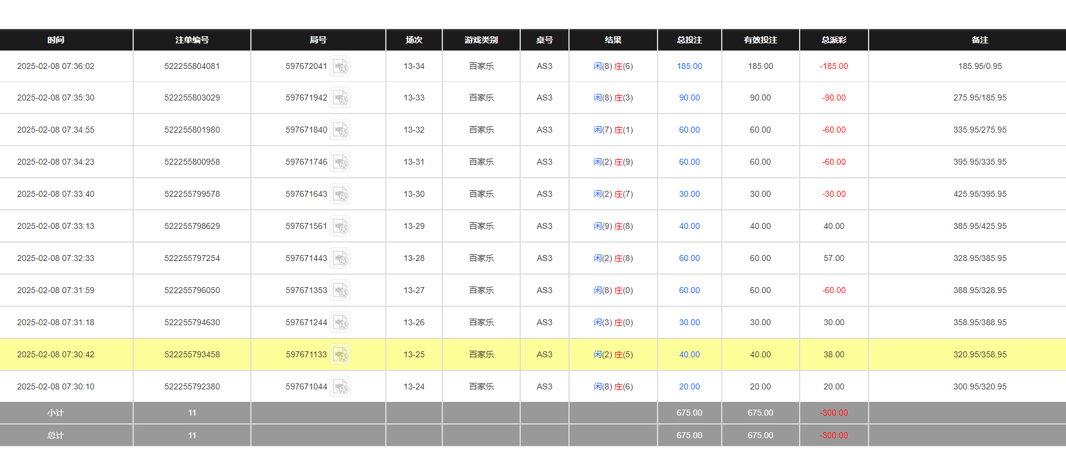1066x456 pixels.
Task: Click round number 13-31
Action: [x=414, y=162]
